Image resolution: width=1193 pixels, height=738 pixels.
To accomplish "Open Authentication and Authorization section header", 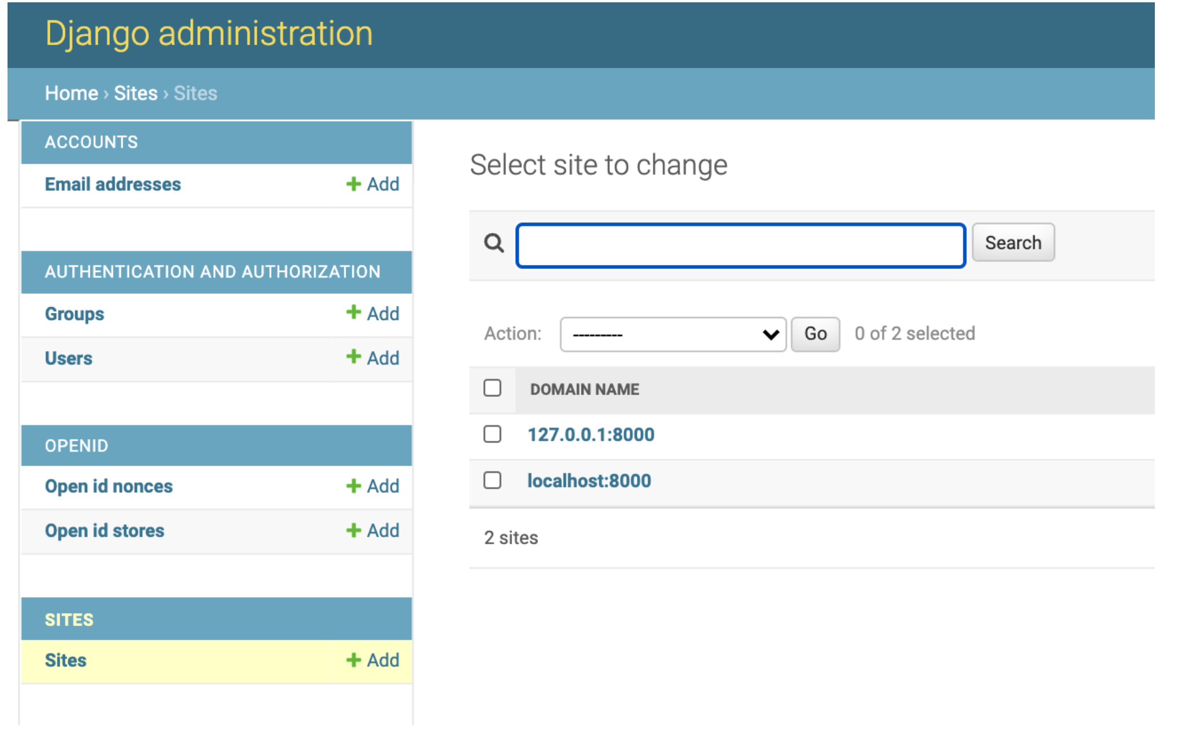I will pyautogui.click(x=213, y=271).
